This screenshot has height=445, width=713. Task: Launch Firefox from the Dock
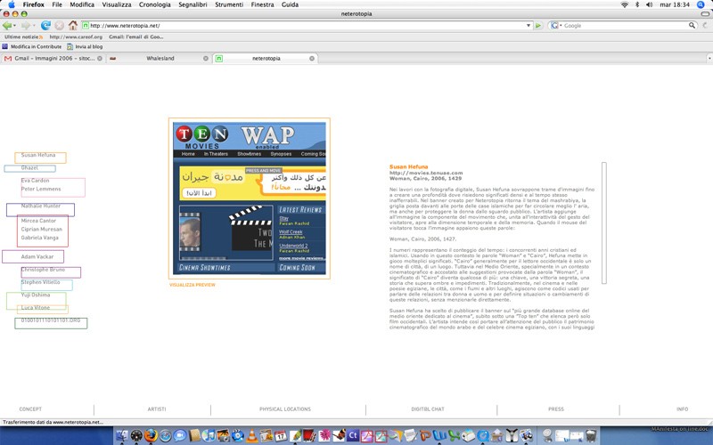coord(151,436)
